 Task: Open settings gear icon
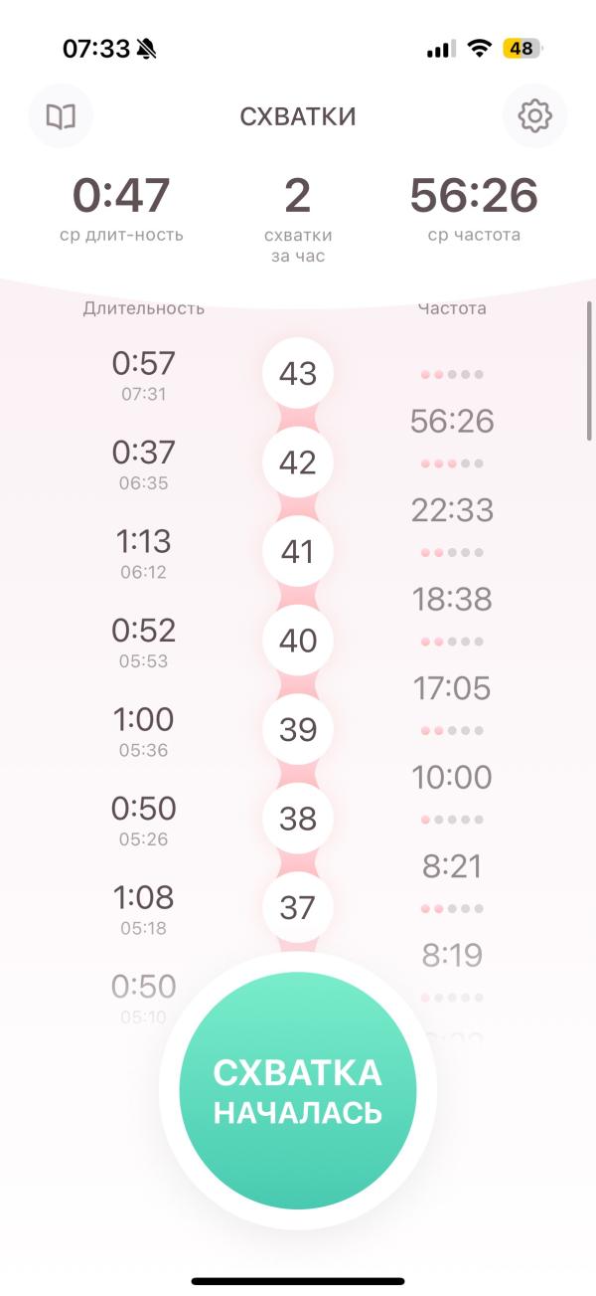coord(534,116)
